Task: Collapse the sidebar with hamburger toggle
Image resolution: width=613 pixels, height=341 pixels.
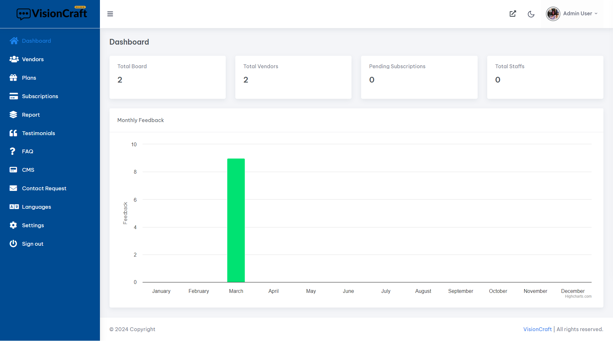Action: (x=110, y=14)
